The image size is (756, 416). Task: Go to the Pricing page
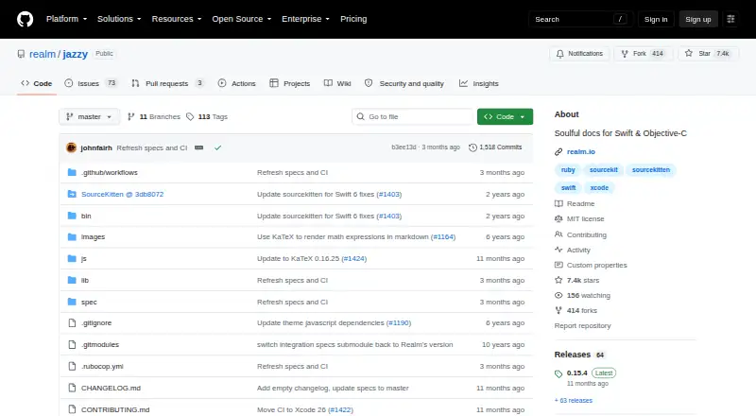[x=353, y=19]
